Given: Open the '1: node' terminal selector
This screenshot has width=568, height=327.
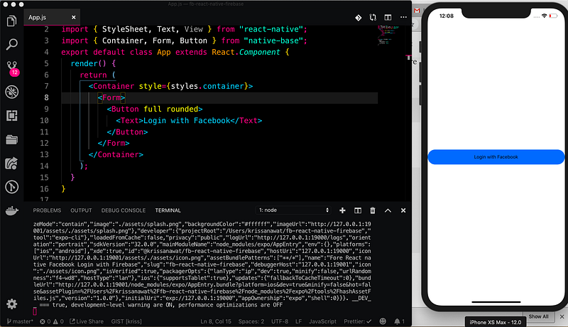Looking at the screenshot, I should point(295,210).
